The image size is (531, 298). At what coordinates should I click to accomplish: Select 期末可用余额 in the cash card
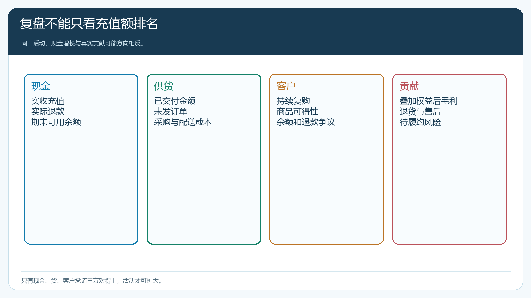coord(56,122)
